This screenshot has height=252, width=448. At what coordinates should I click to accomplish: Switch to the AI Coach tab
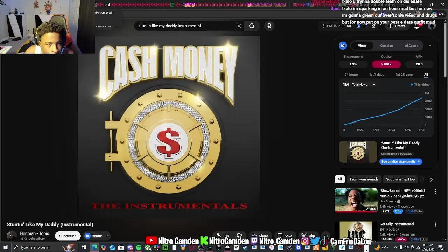pos(411,45)
